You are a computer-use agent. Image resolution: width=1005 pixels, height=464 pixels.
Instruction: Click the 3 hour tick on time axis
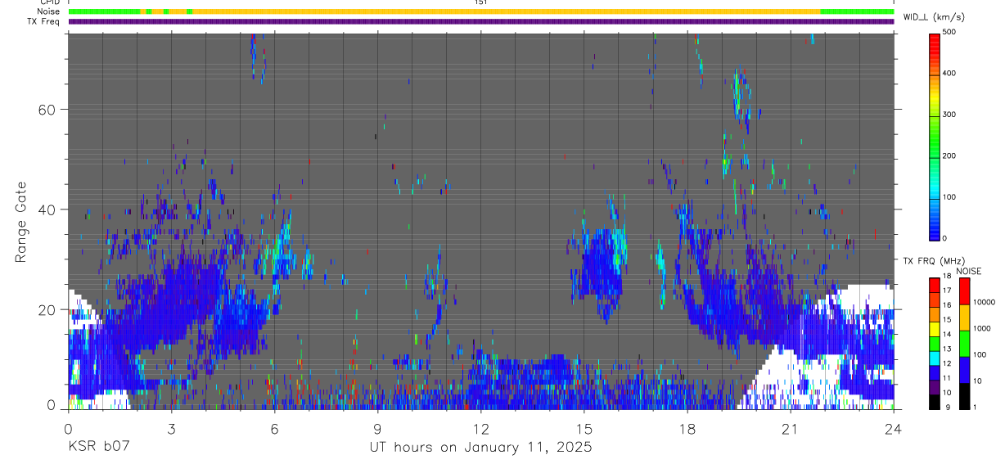pos(171,429)
